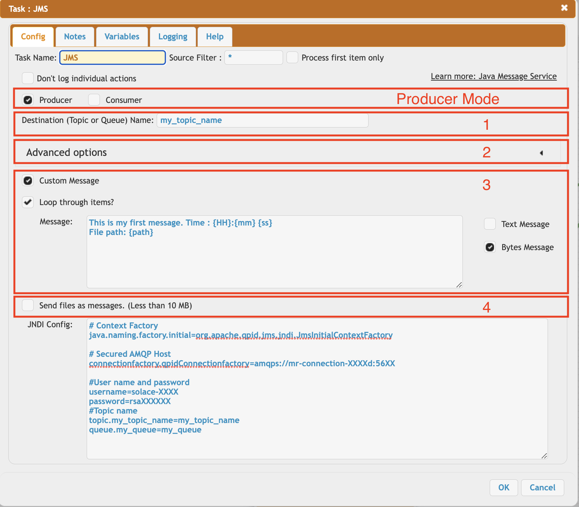Toggle the Custom Message checkbox
579x507 pixels.
pos(28,180)
